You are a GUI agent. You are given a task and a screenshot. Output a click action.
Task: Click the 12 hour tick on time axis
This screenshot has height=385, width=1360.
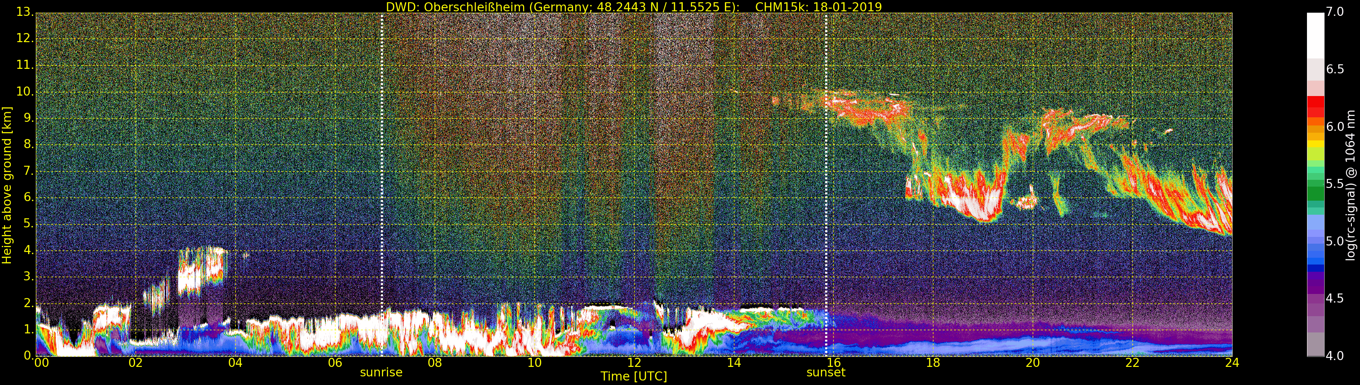(x=634, y=363)
